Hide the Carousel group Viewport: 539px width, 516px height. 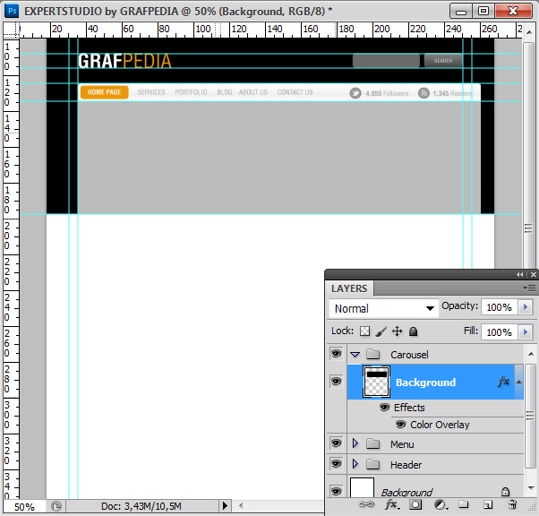pos(336,354)
